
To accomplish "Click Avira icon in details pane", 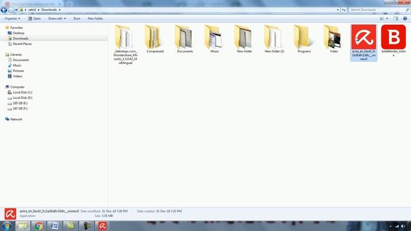I will click(10, 214).
